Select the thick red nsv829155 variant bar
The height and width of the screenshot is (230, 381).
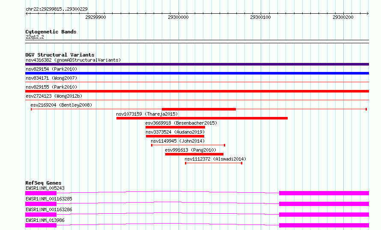[197, 91]
